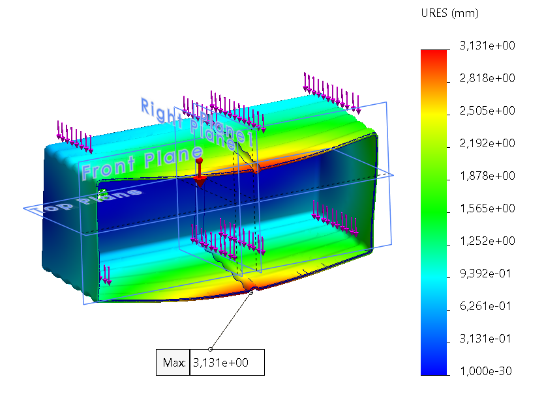
Task: Select the Top Plane label
Action: tap(93, 201)
